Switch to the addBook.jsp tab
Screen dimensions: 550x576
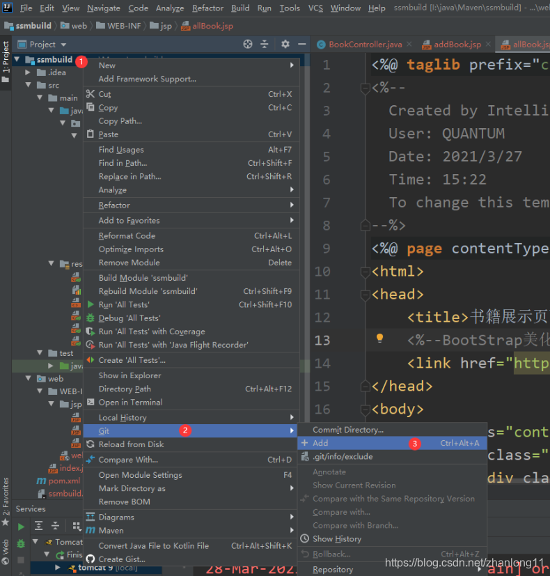457,45
